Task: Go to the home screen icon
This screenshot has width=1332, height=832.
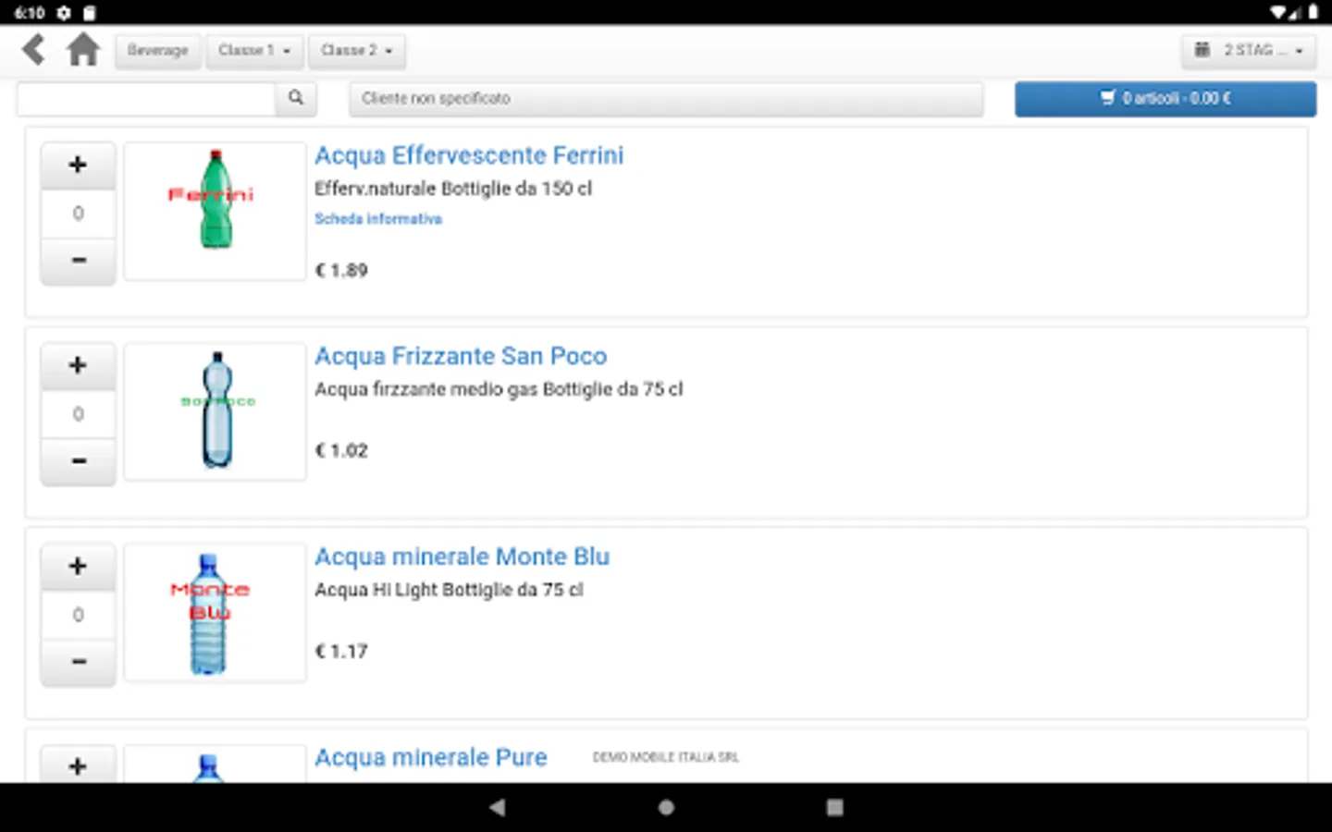Action: coord(83,50)
